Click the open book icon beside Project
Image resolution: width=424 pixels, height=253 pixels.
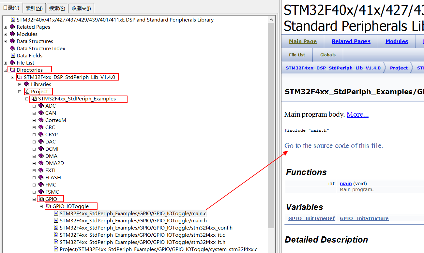coord(27,91)
